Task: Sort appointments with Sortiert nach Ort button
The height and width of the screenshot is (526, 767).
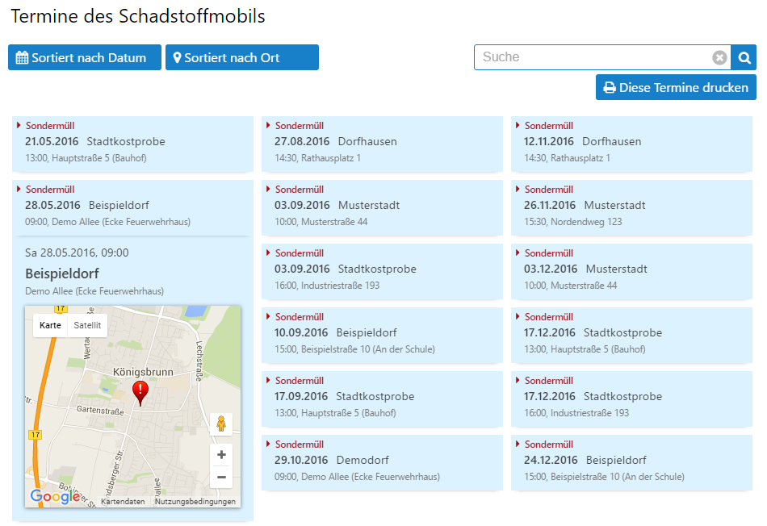Action: pyautogui.click(x=242, y=57)
